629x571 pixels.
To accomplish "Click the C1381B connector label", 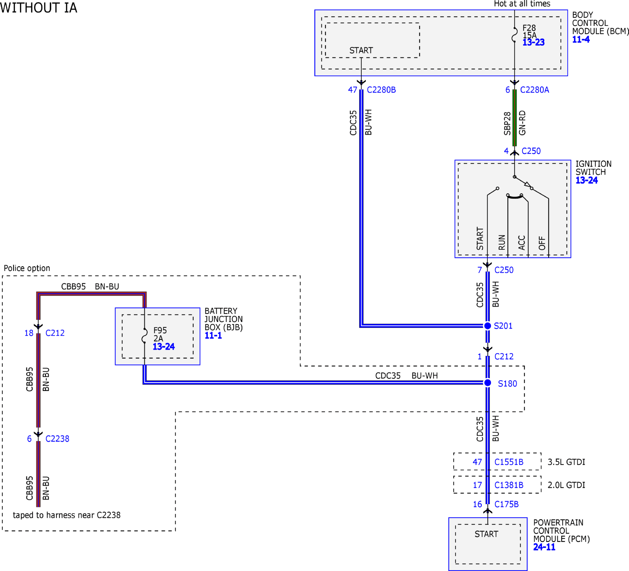I will click(509, 485).
